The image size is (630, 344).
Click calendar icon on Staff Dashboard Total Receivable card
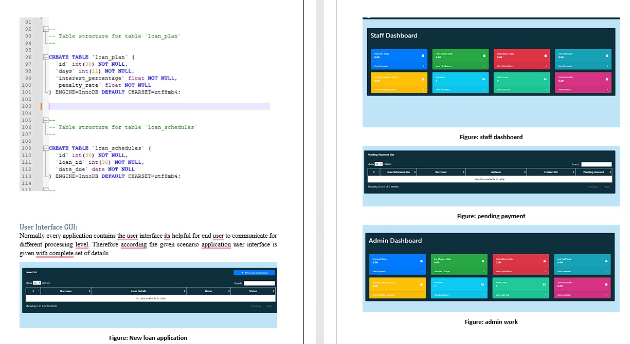pos(607,79)
